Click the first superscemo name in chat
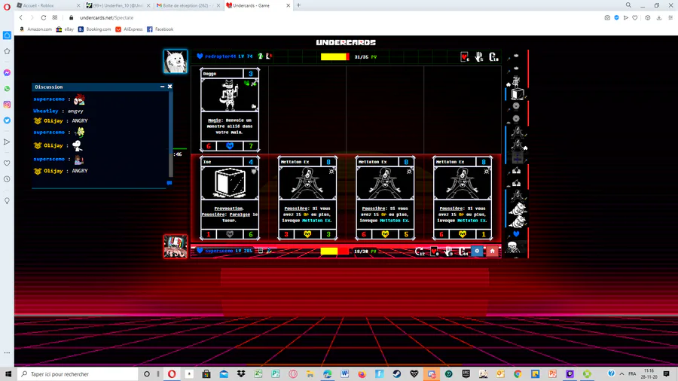 coord(49,99)
